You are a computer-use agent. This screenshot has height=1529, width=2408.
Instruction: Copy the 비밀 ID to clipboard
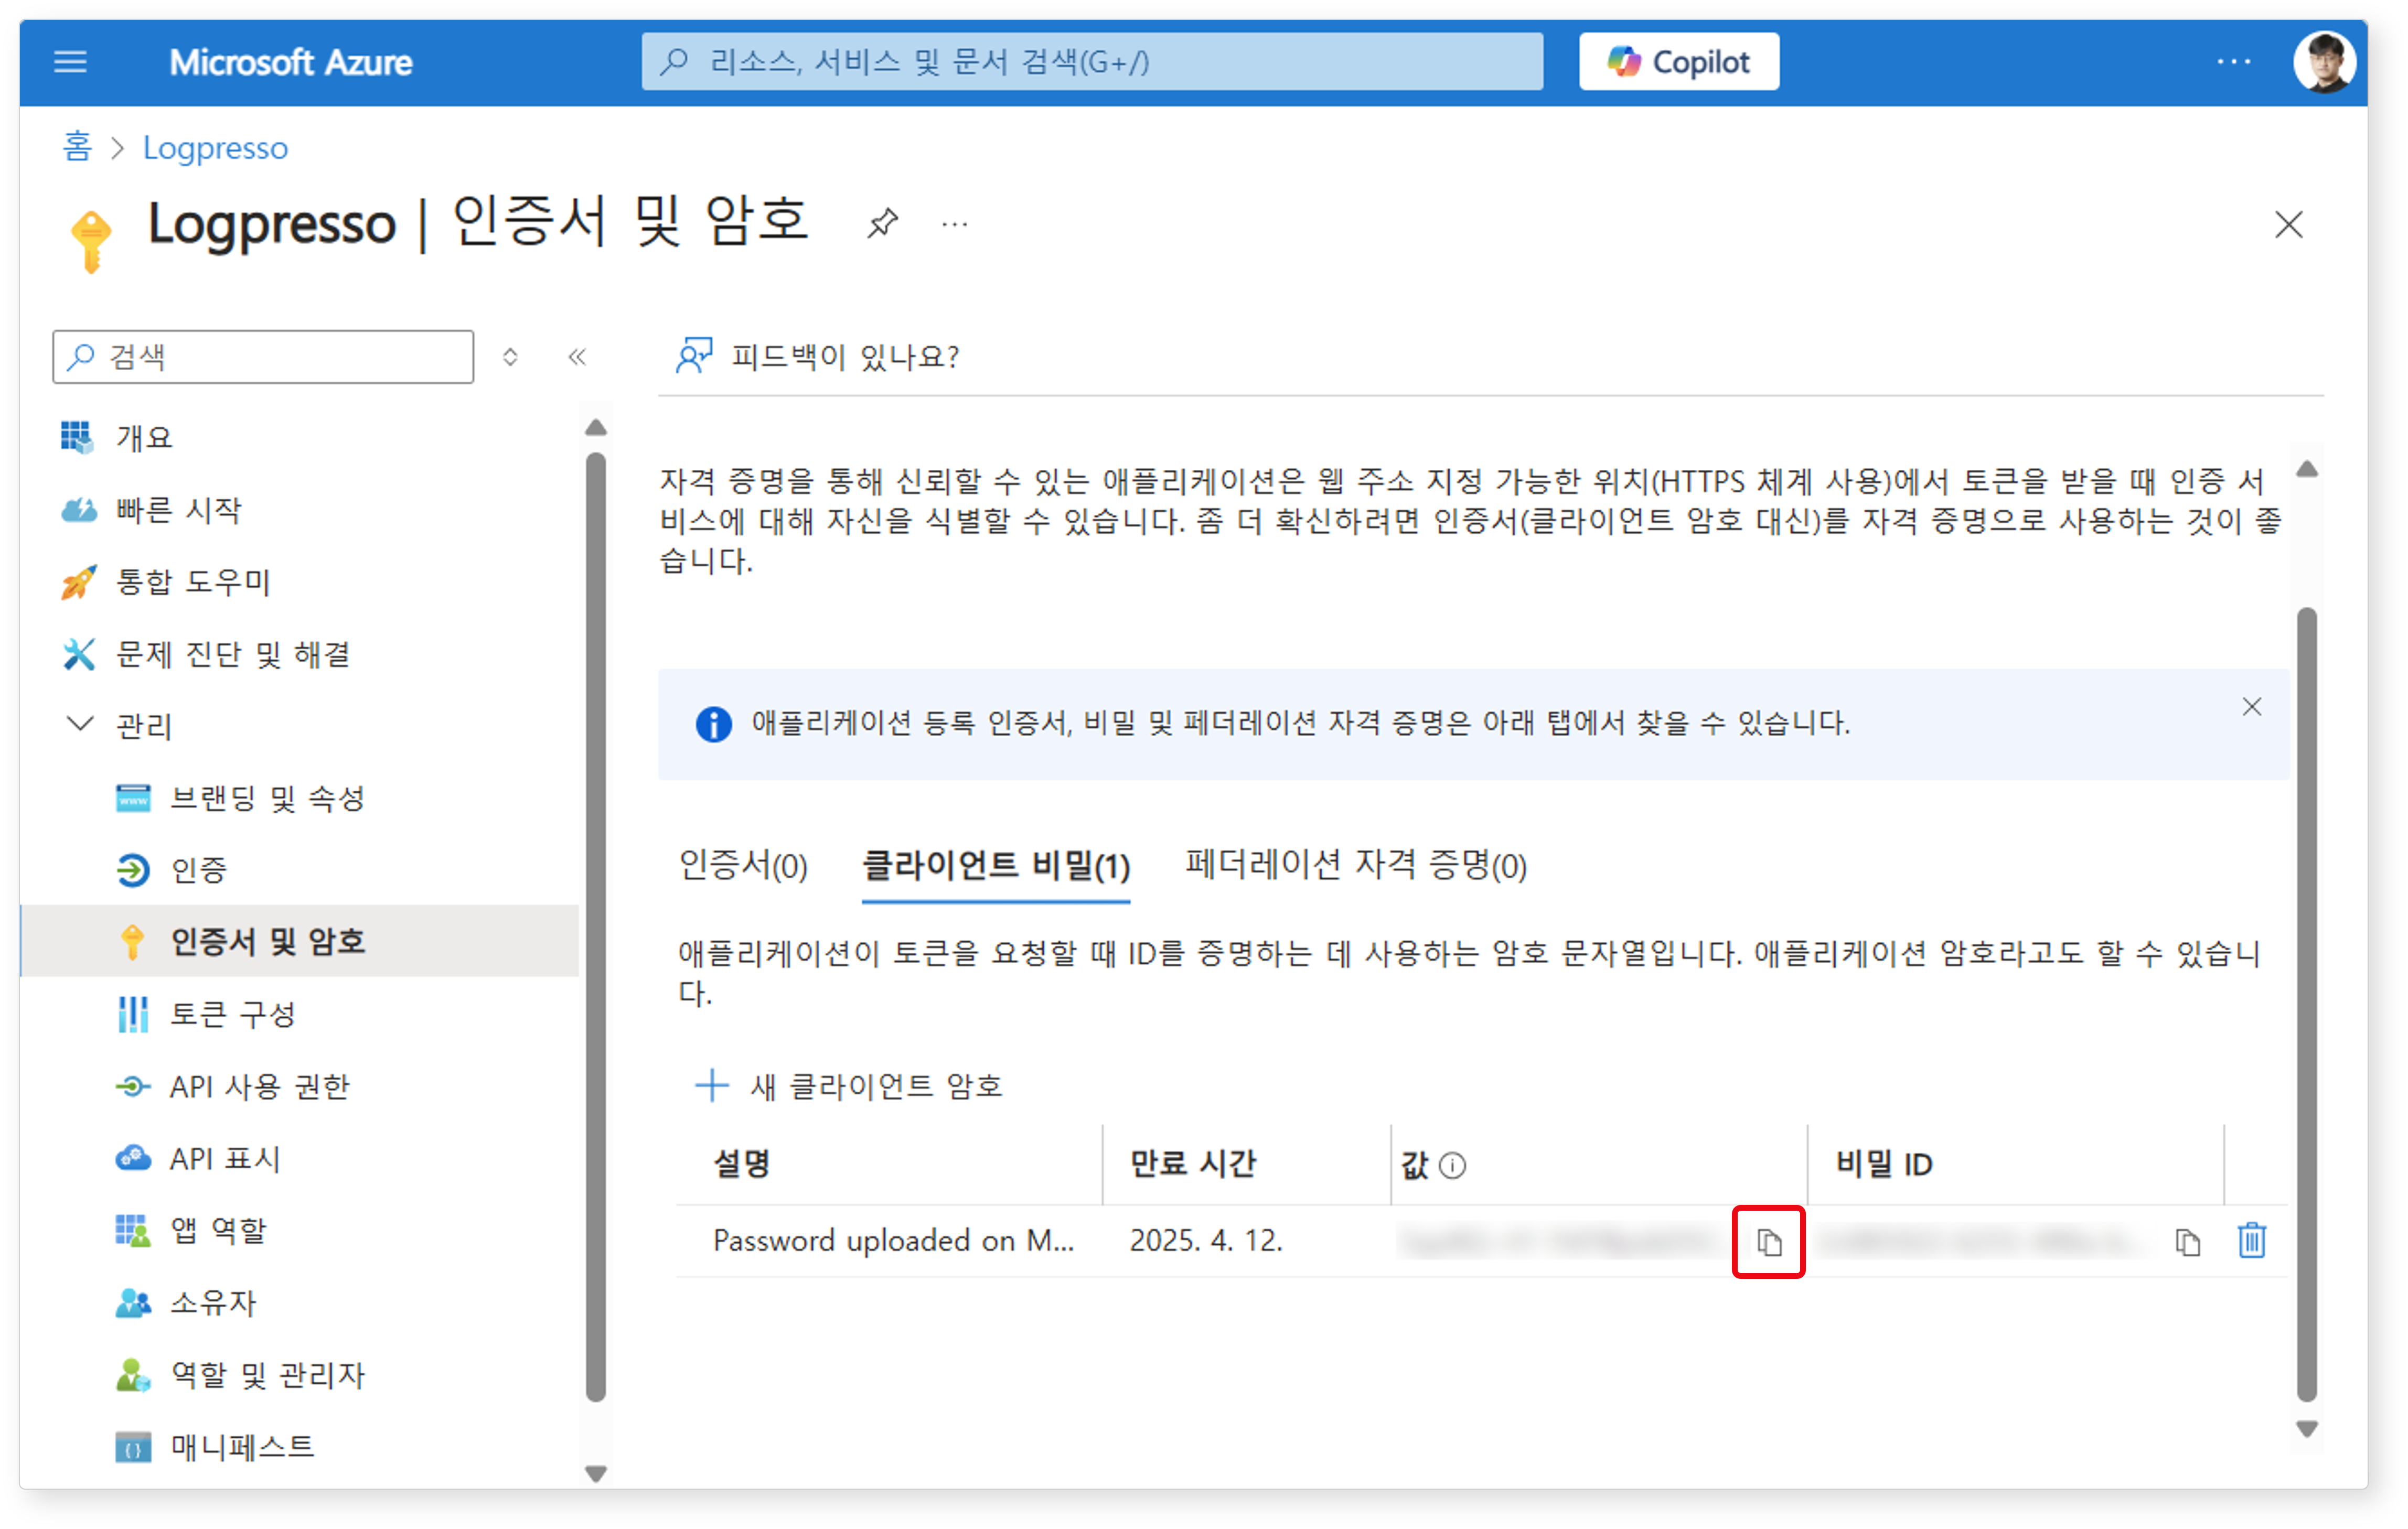click(2187, 1242)
